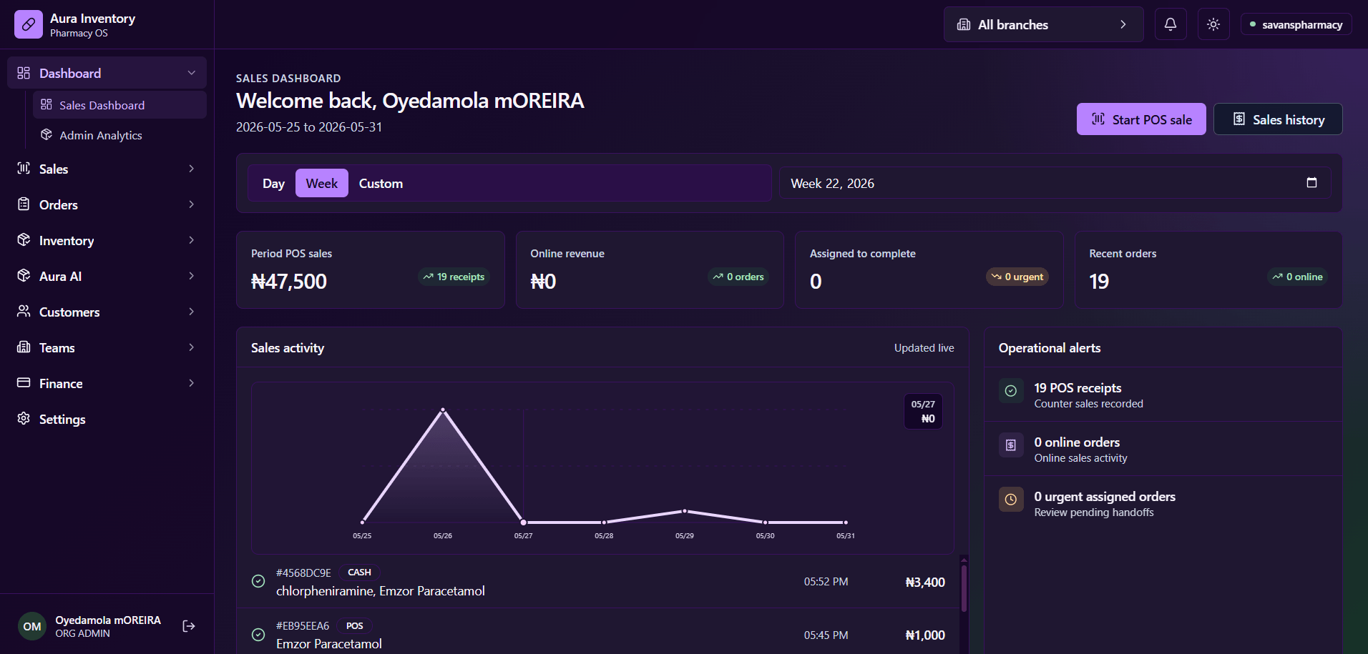Expand the Customers menu chevron
The image size is (1368, 654).
pos(192,312)
